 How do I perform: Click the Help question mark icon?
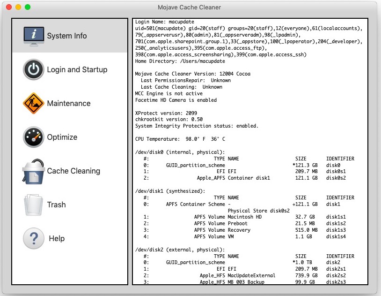pyautogui.click(x=34, y=238)
